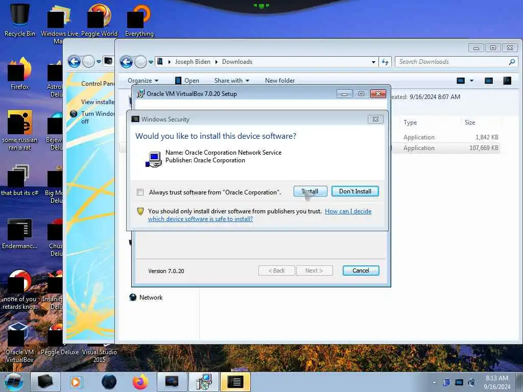Viewport: 523px width, 392px height.
Task: Open the Organize dropdown menu
Action: 143,81
